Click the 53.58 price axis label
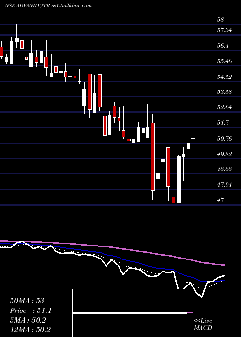This screenshot has height=337, width=241. [x=225, y=92]
